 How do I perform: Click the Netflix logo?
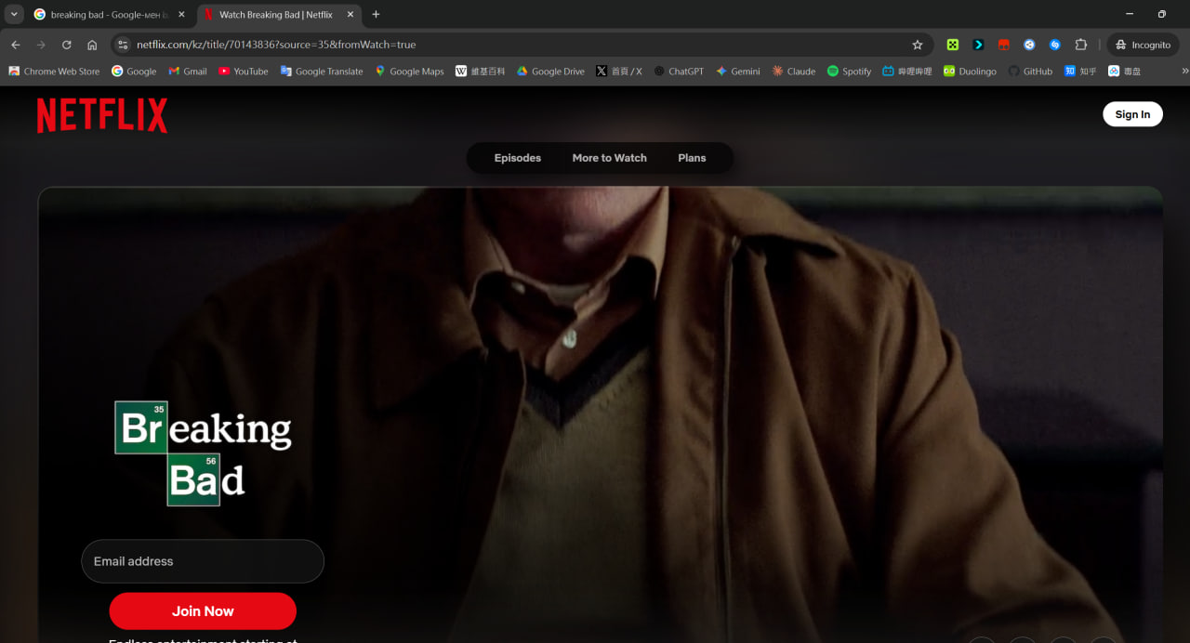[x=102, y=116]
